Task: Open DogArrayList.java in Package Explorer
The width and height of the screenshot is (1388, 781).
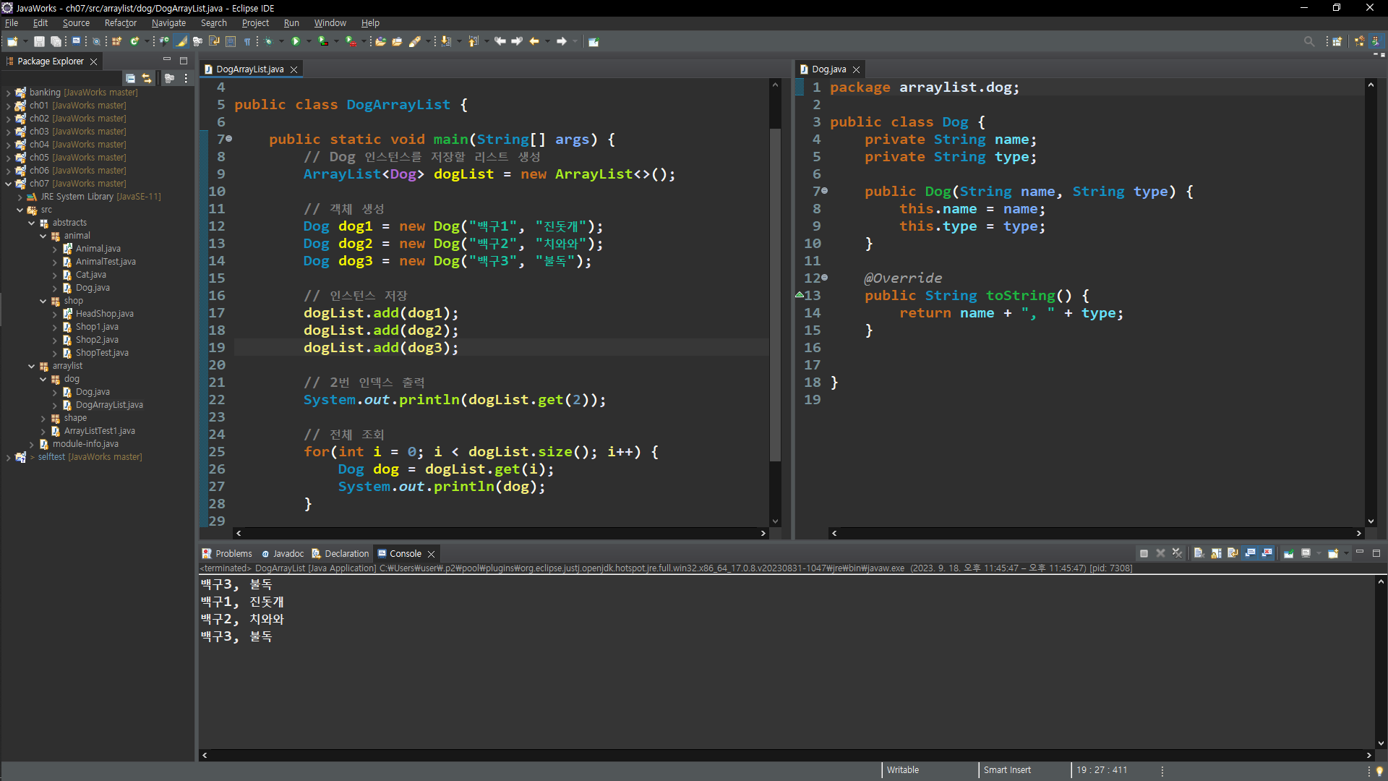Action: click(108, 405)
